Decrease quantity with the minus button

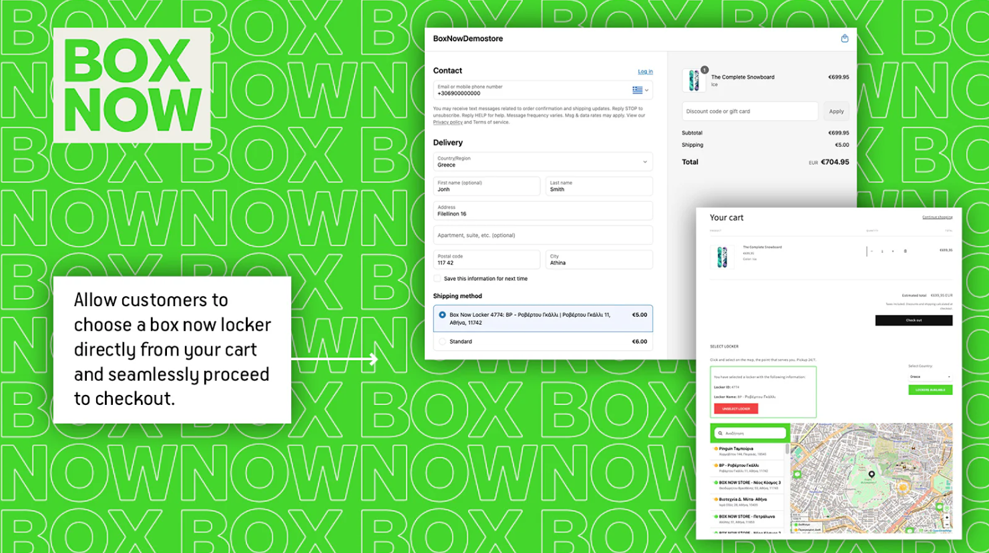click(871, 251)
